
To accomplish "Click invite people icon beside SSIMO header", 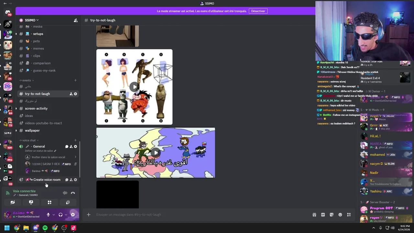I will pyautogui.click(x=76, y=20).
